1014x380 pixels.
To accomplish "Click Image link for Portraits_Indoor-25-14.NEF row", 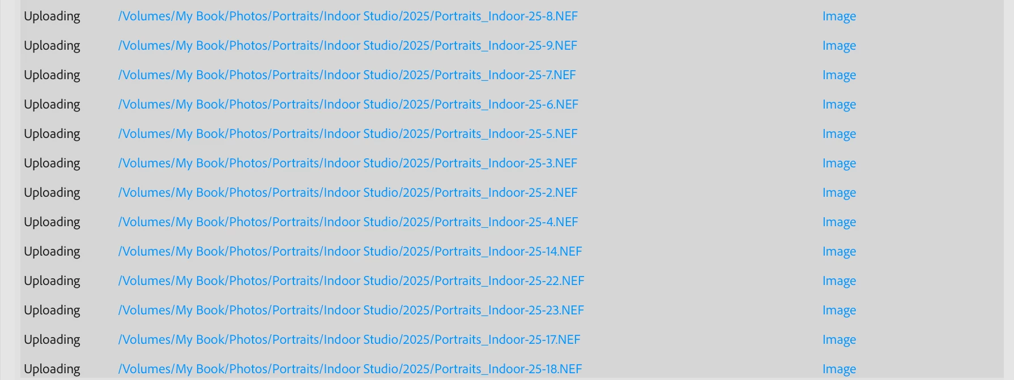I will point(839,252).
